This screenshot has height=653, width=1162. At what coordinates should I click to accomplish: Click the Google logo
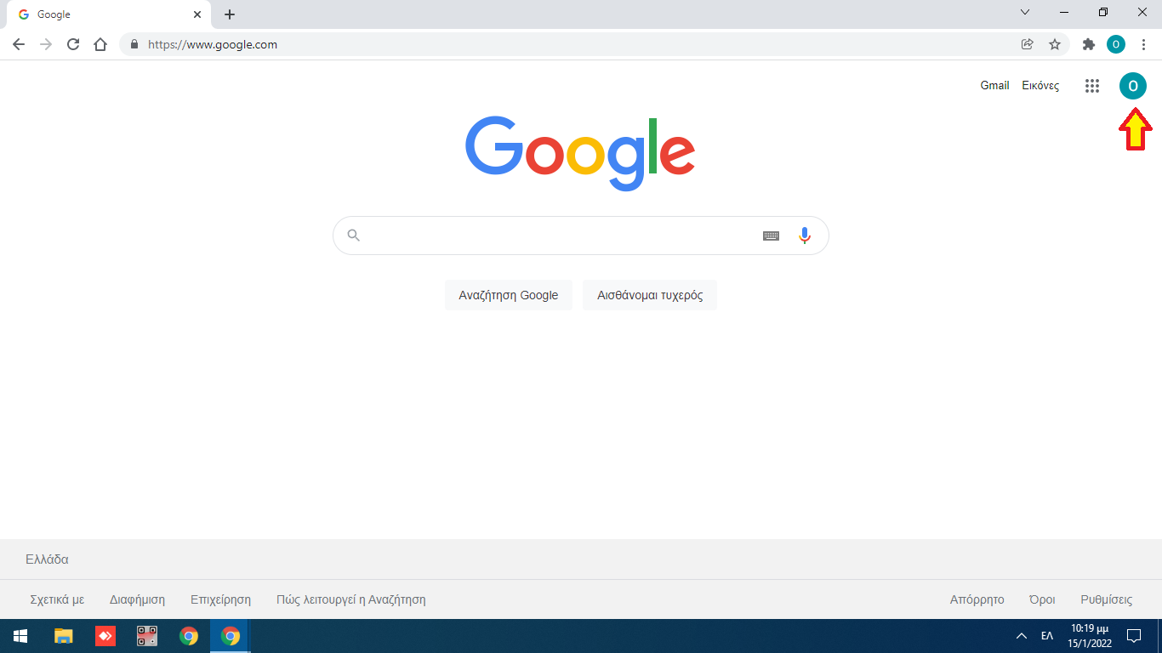pyautogui.click(x=580, y=153)
